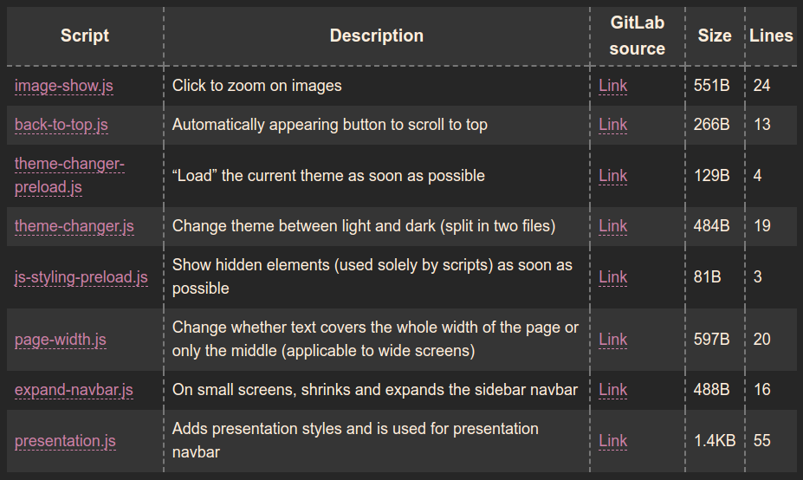Image resolution: width=803 pixels, height=480 pixels.
Task: Open the image-show.js script link
Action: pyautogui.click(x=64, y=86)
